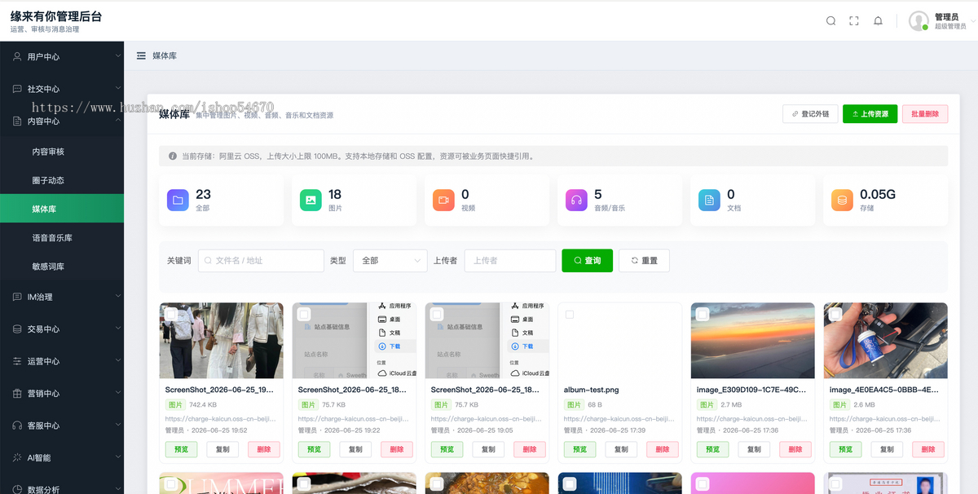Screen dimensions: 978x494
Task: Toggle fullscreen mode icon in header
Action: coord(854,21)
